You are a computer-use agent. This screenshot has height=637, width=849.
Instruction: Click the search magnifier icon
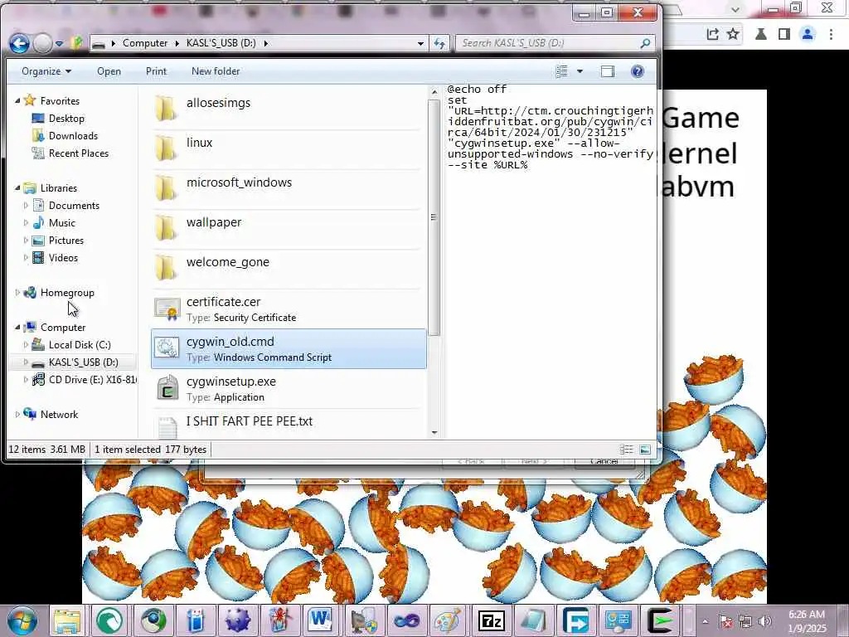[x=645, y=43]
